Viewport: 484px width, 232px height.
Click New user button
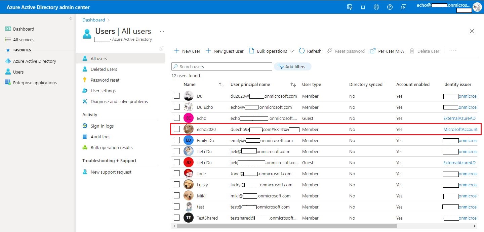[x=187, y=51]
